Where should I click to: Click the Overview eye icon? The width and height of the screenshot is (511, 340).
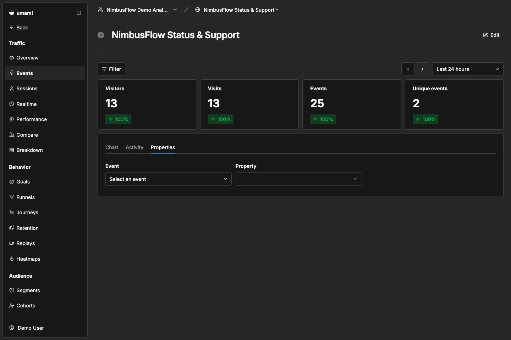tap(12, 58)
